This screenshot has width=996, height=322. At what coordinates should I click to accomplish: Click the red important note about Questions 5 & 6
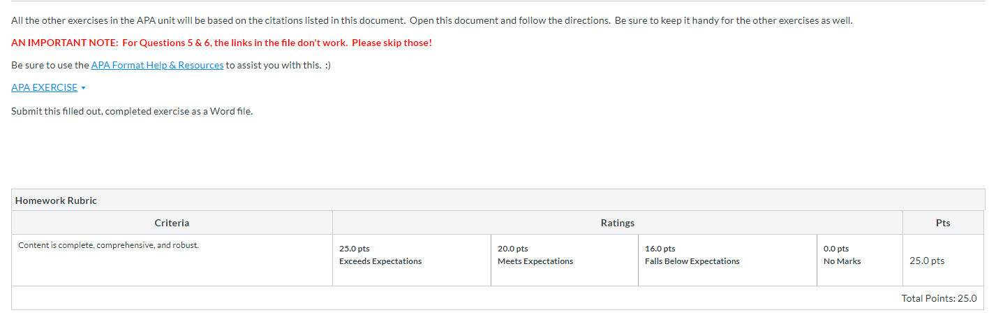221,43
